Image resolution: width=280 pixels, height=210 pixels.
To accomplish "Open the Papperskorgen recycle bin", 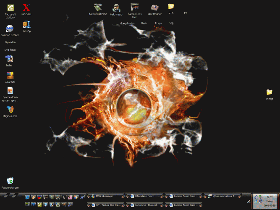I will [x=10, y=181].
